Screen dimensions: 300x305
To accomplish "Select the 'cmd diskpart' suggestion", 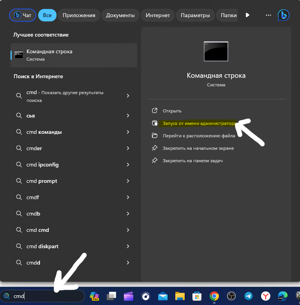I will coord(74,247).
